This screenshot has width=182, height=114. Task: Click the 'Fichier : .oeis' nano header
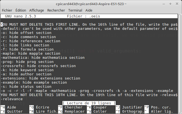coord(84,16)
